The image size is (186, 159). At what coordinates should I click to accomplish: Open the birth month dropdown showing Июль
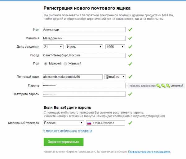coord(84,47)
